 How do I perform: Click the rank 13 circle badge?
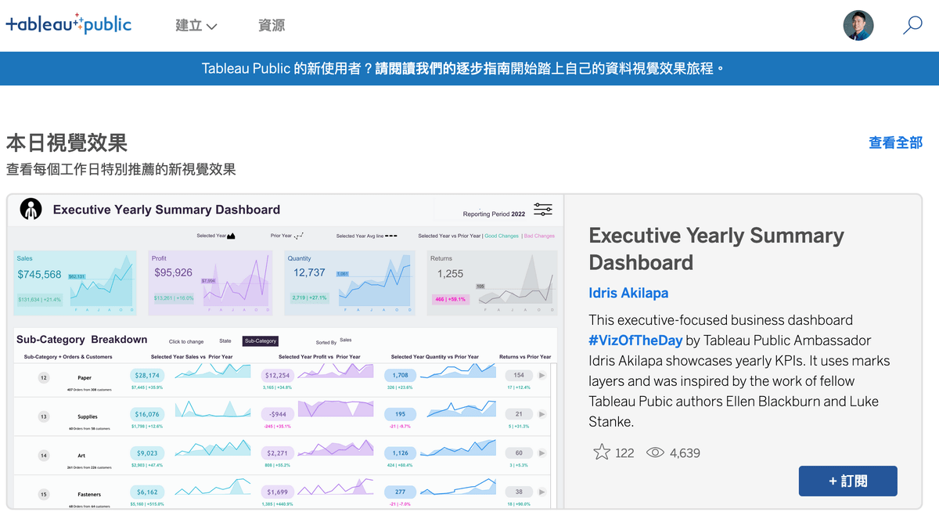click(44, 416)
